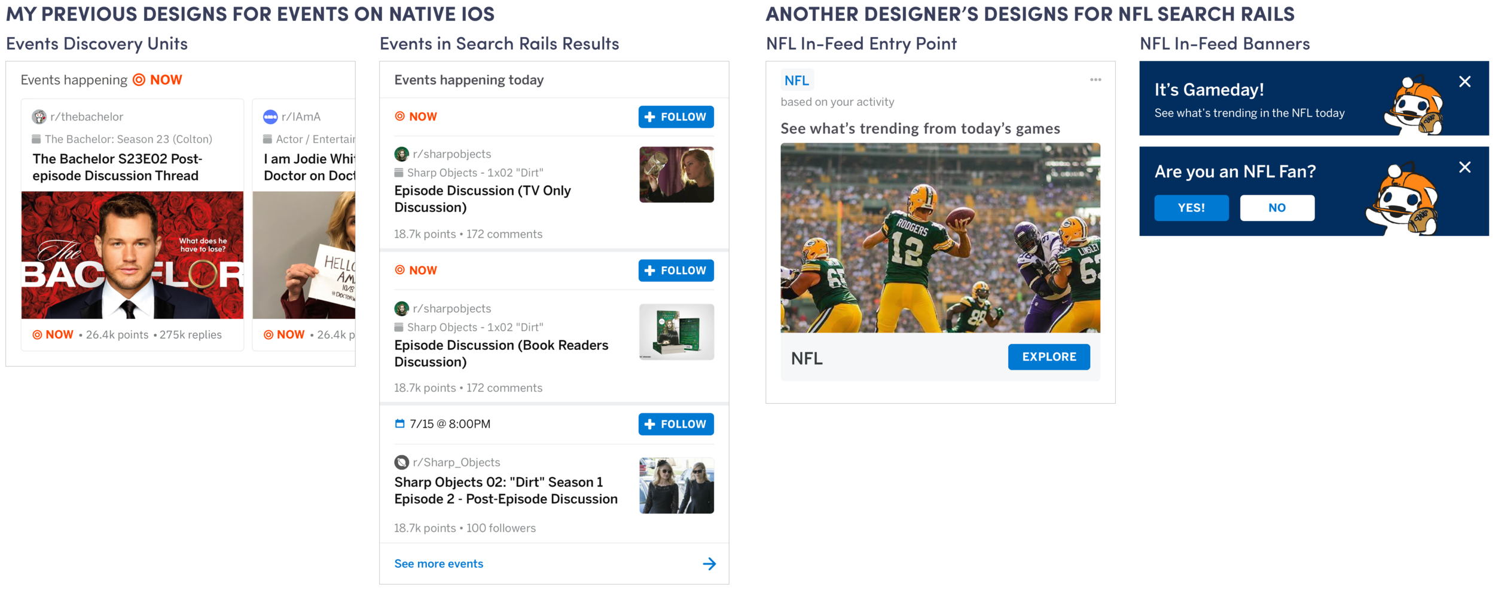Click the flair icon beside Actor / Entertainer
Viewport: 1495px width, 590px height.
[x=267, y=139]
